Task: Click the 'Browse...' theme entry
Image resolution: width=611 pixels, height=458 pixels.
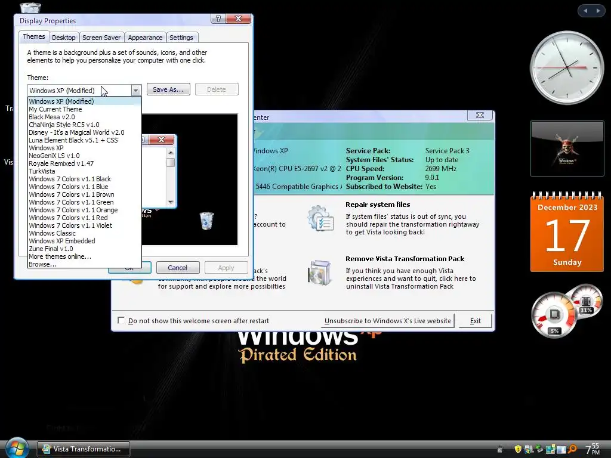Action: point(85,264)
